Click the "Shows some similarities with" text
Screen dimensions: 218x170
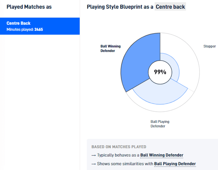[x=125, y=164]
